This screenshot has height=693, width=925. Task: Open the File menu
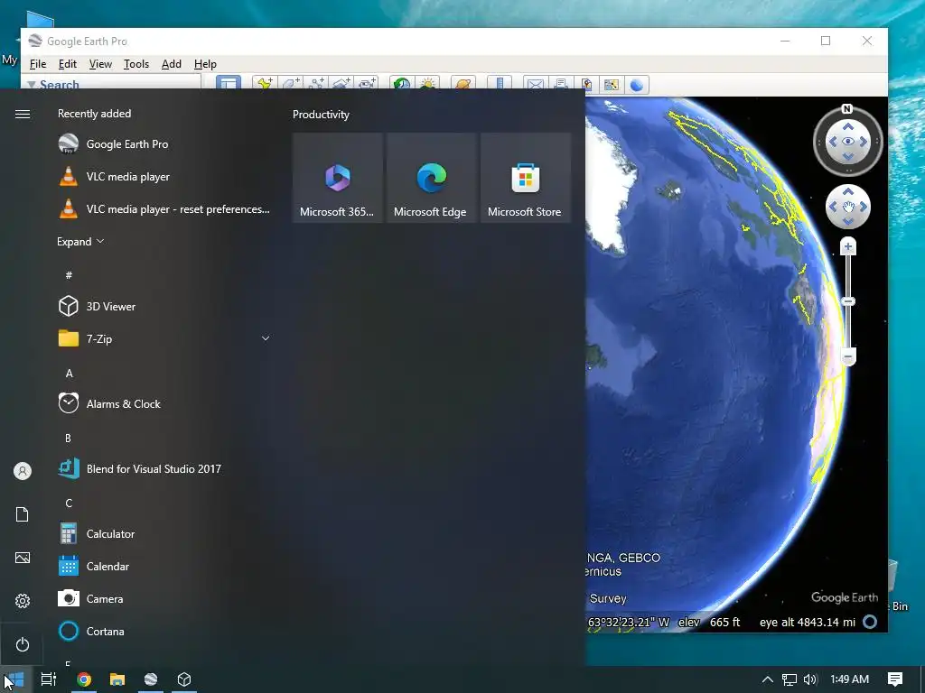(x=38, y=64)
